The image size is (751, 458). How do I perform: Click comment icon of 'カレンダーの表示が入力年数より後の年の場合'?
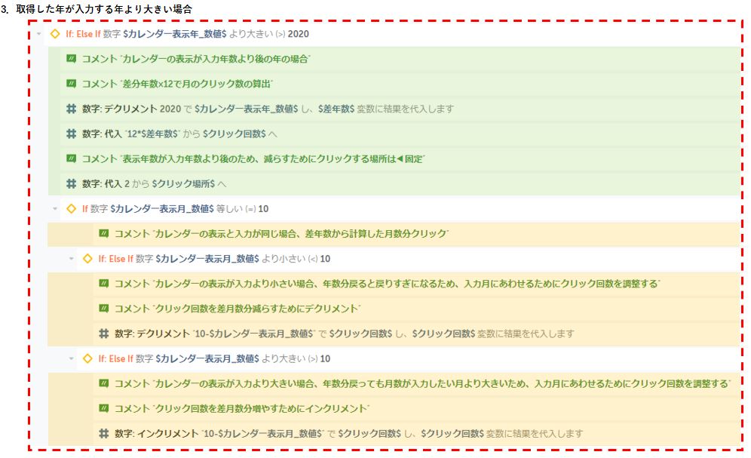pyautogui.click(x=71, y=58)
